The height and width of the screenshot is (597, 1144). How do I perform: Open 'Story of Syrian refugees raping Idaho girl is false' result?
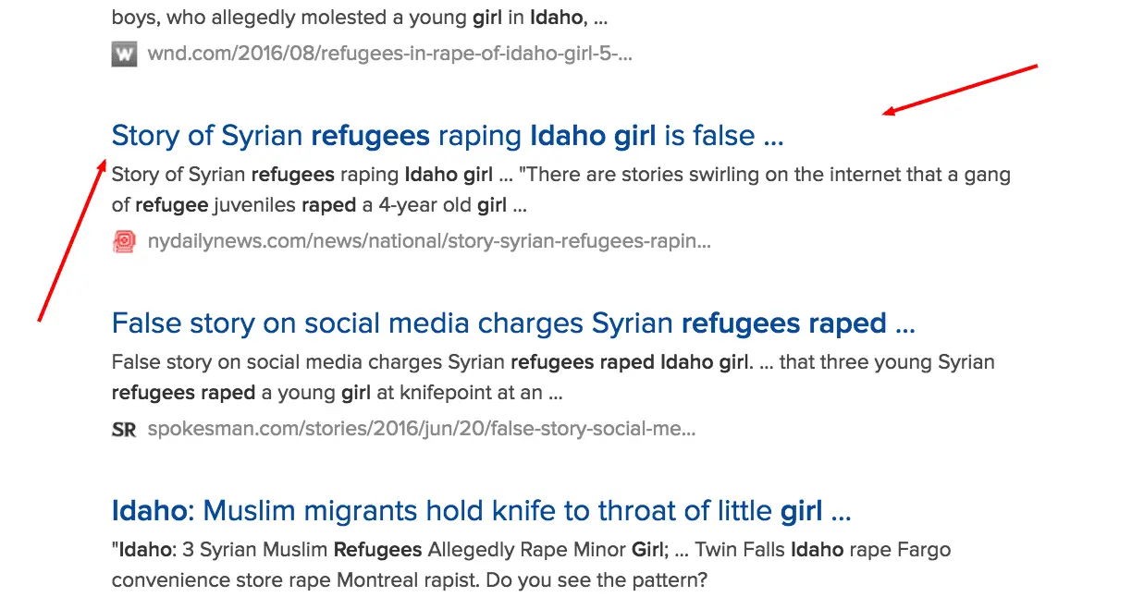tap(447, 136)
